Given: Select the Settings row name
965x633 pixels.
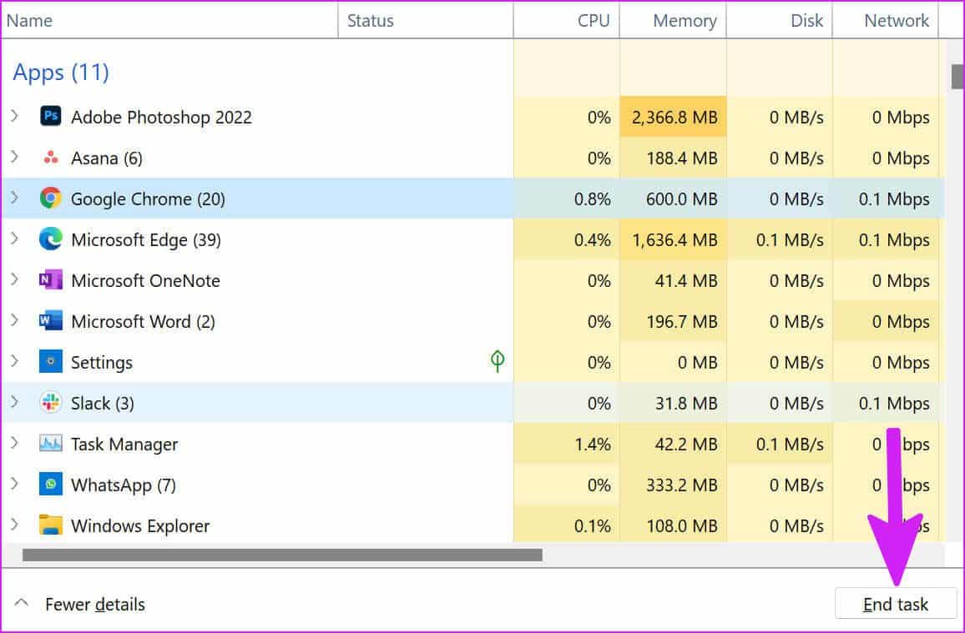Looking at the screenshot, I should pyautogui.click(x=102, y=363).
